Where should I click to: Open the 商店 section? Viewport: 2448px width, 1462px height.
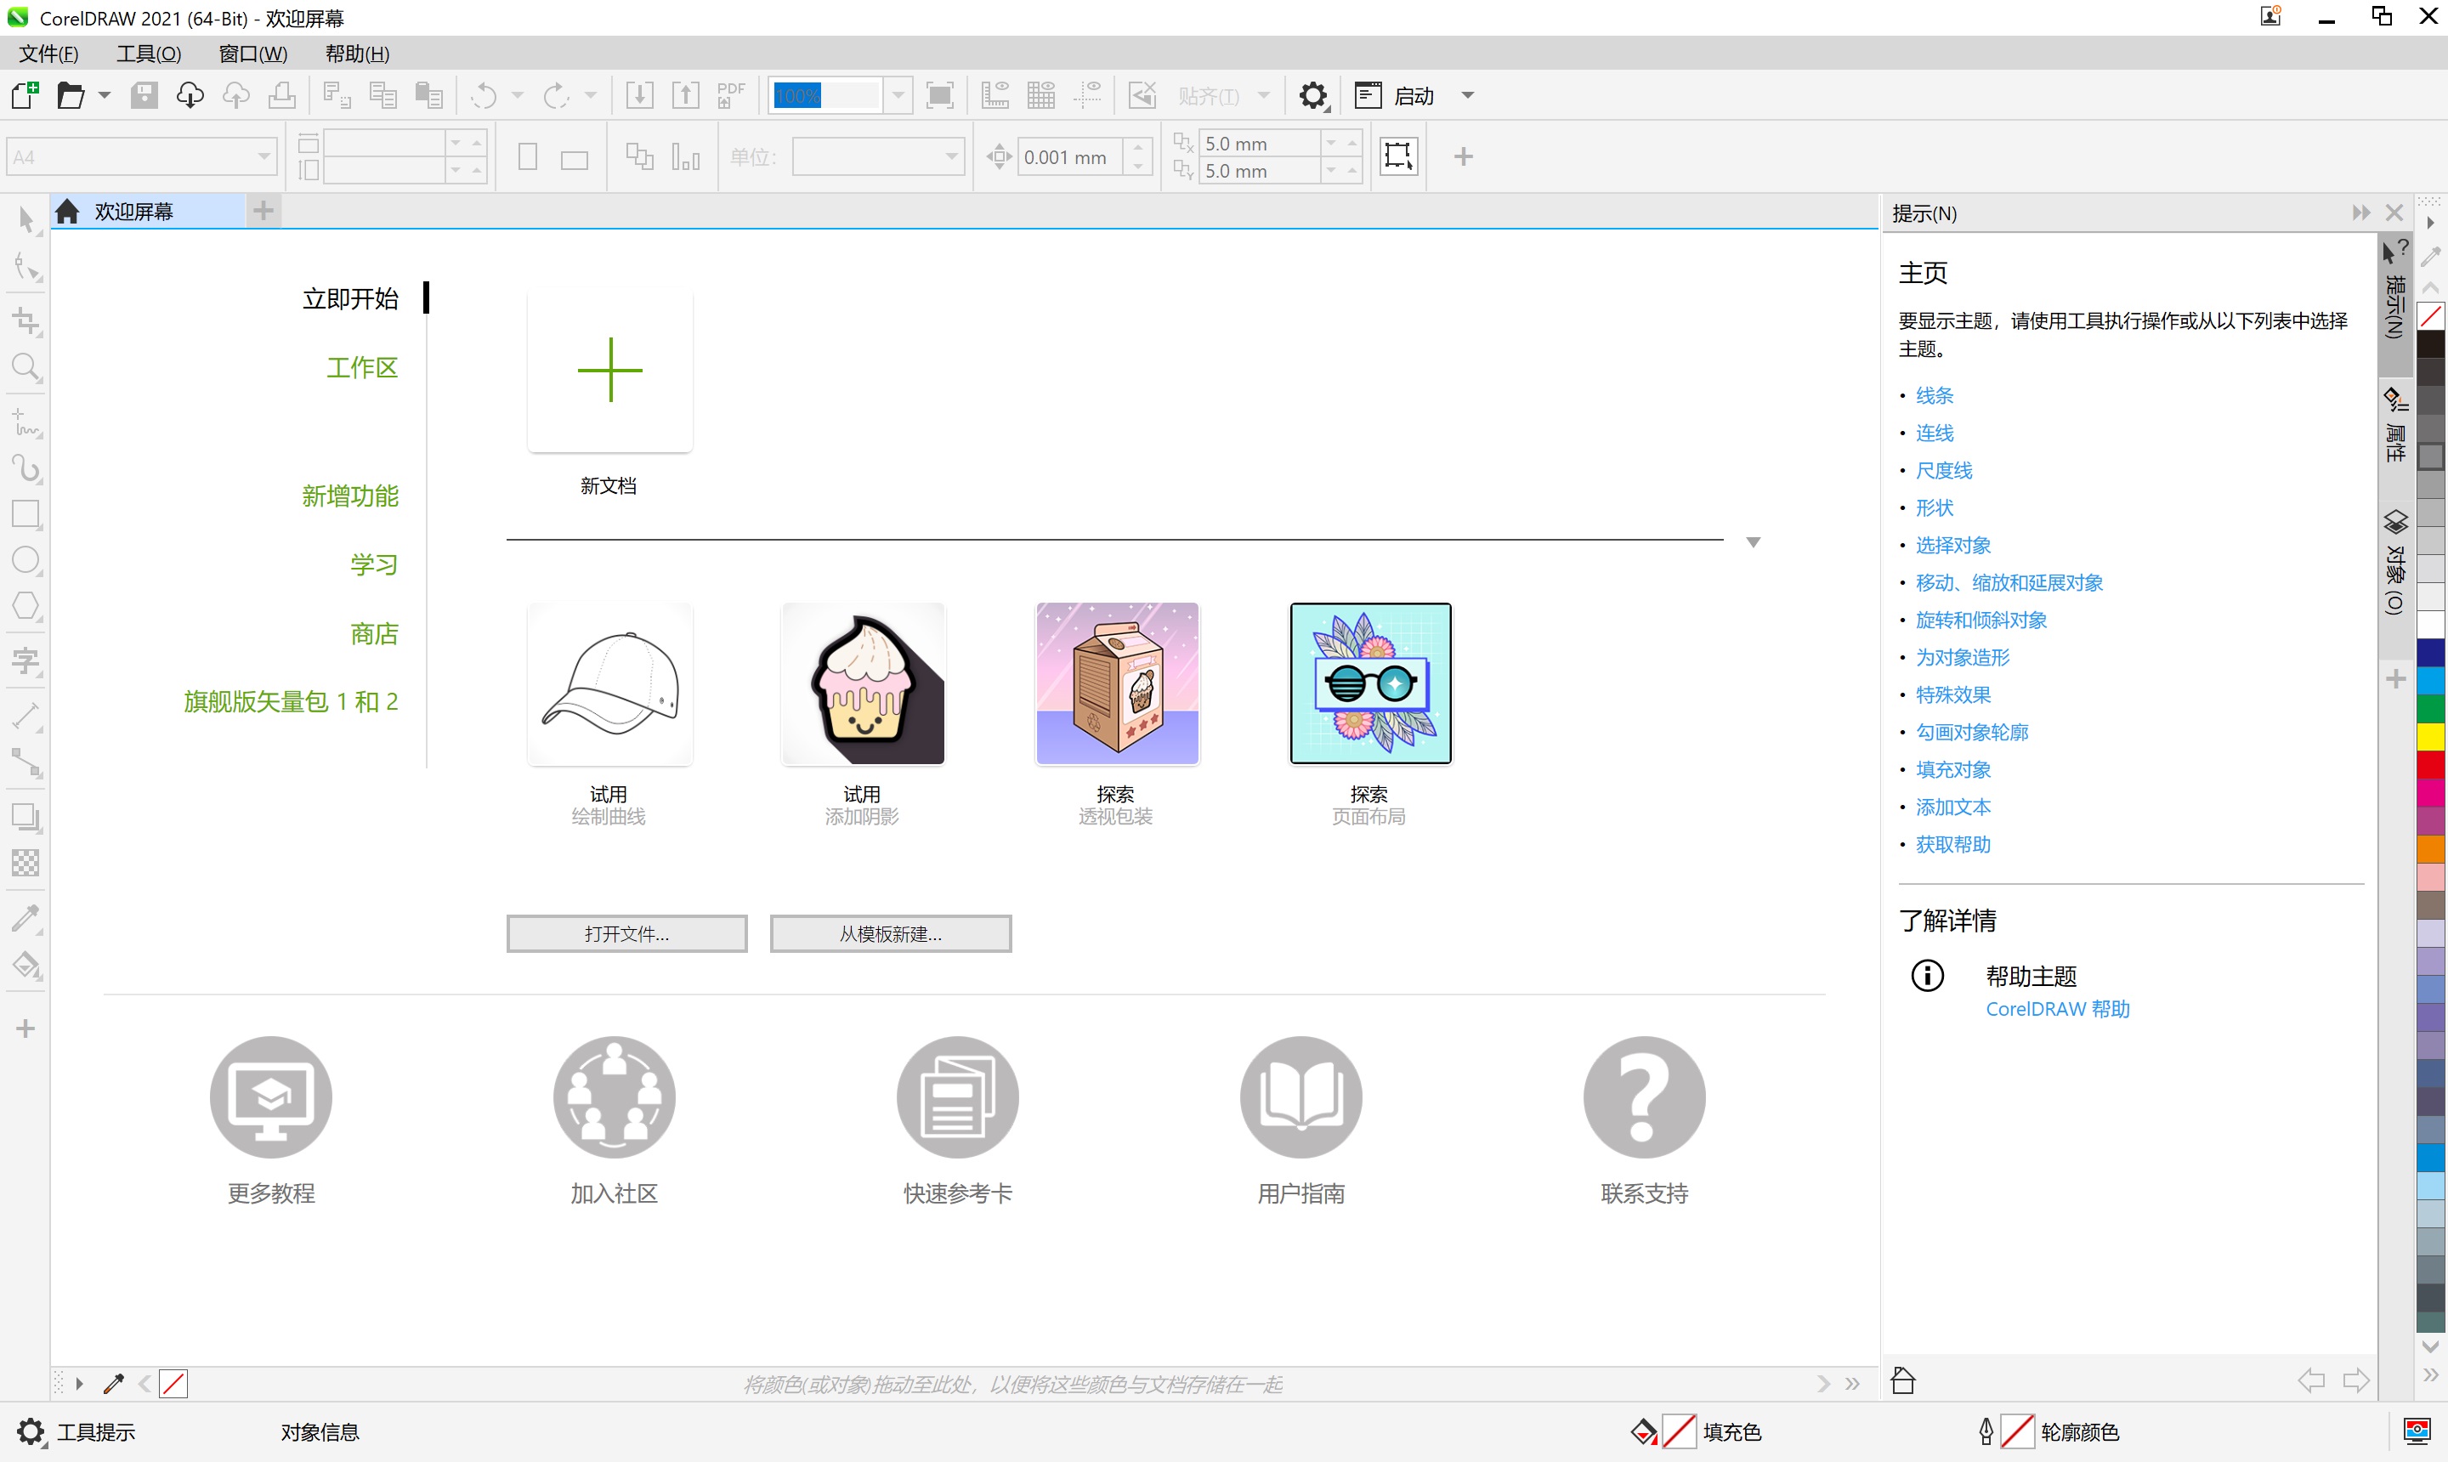click(374, 633)
